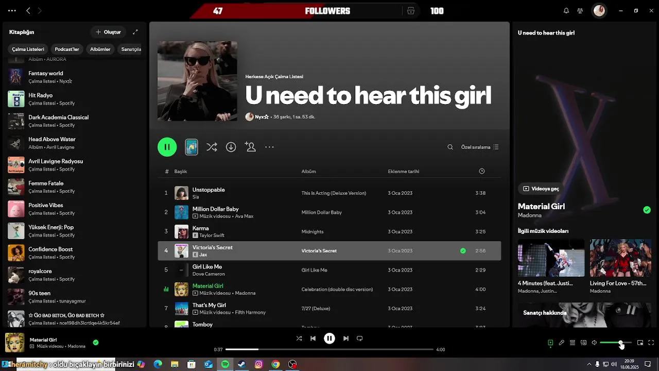Open Yüksek Enerji: Pop playlist

(75, 231)
